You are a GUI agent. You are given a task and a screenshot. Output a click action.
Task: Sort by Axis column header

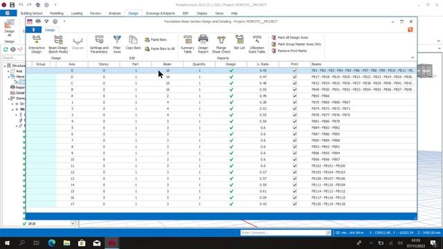coord(72,64)
